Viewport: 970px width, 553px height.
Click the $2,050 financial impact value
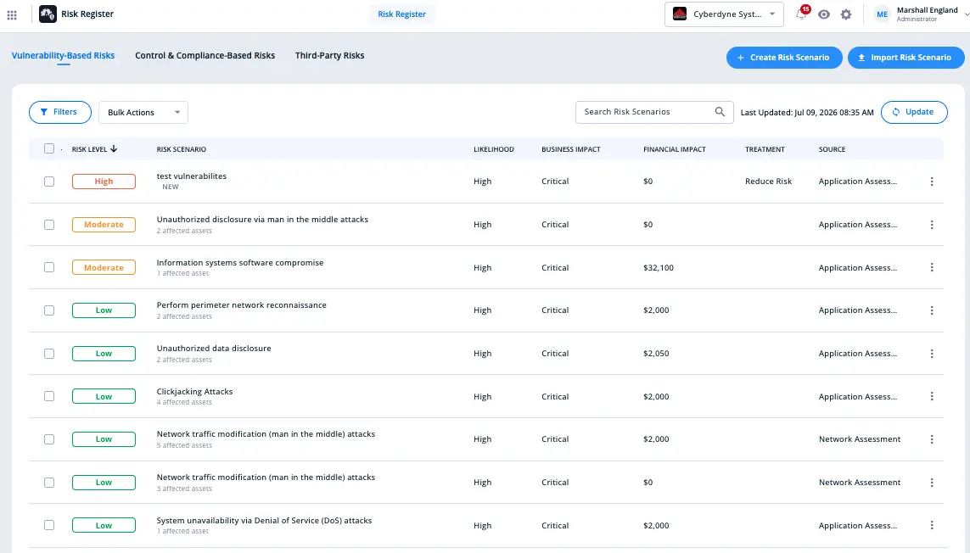(656, 354)
